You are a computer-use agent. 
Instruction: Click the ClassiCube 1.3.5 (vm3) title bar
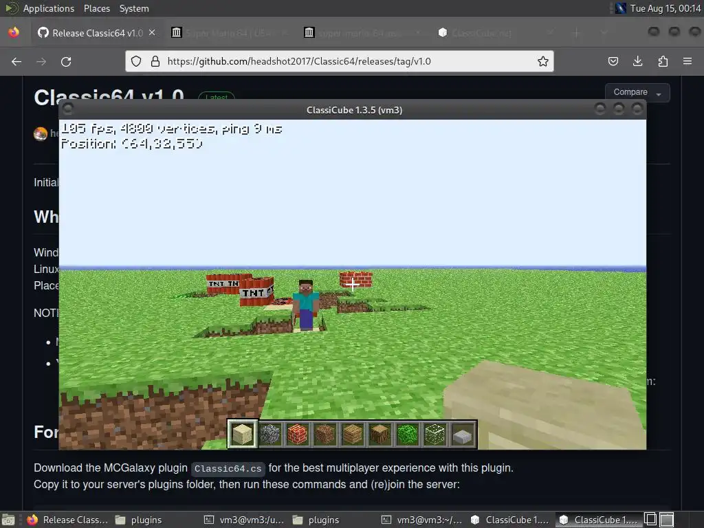354,110
